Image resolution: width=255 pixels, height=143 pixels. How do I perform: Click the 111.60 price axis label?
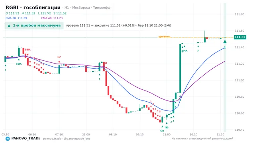(x=239, y=31)
